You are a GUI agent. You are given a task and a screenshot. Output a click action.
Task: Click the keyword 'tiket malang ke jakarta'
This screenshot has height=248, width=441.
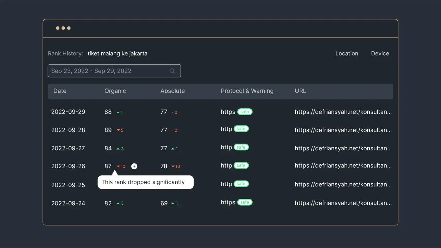tap(117, 54)
